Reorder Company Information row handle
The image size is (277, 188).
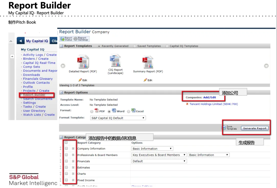point(61,148)
